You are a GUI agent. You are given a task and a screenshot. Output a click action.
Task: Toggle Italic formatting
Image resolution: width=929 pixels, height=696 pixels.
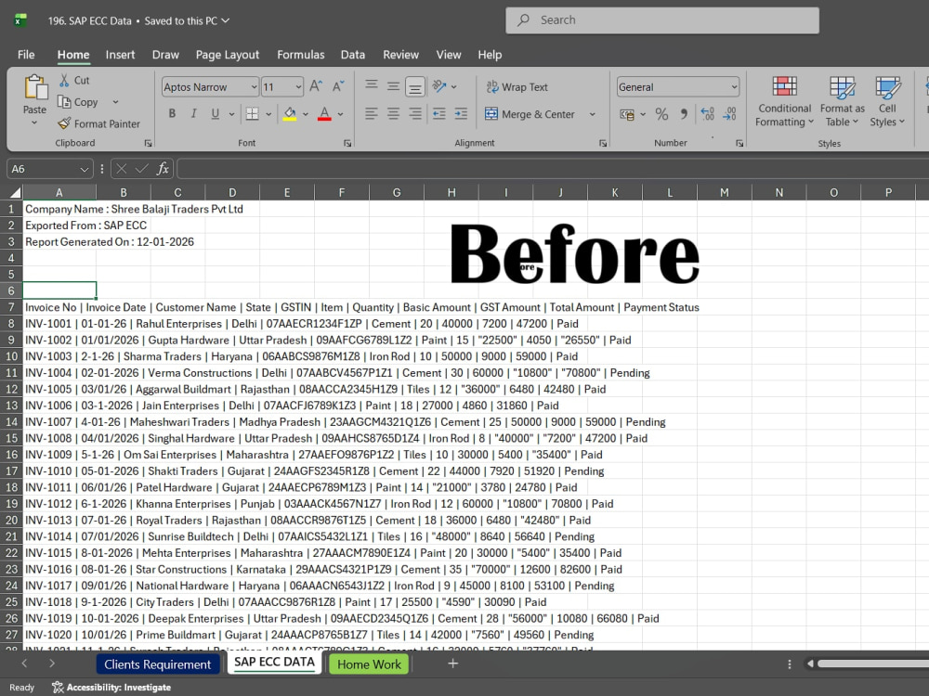194,113
